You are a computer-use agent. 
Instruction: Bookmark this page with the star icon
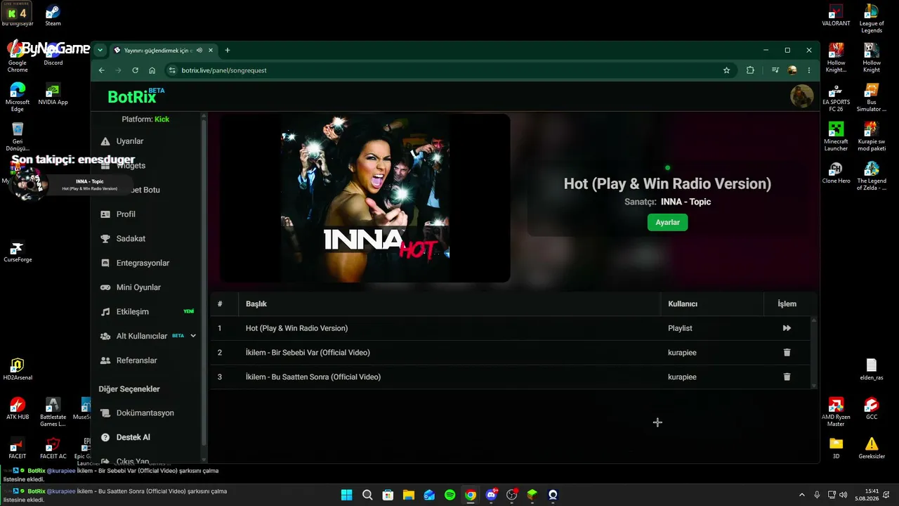pyautogui.click(x=727, y=70)
